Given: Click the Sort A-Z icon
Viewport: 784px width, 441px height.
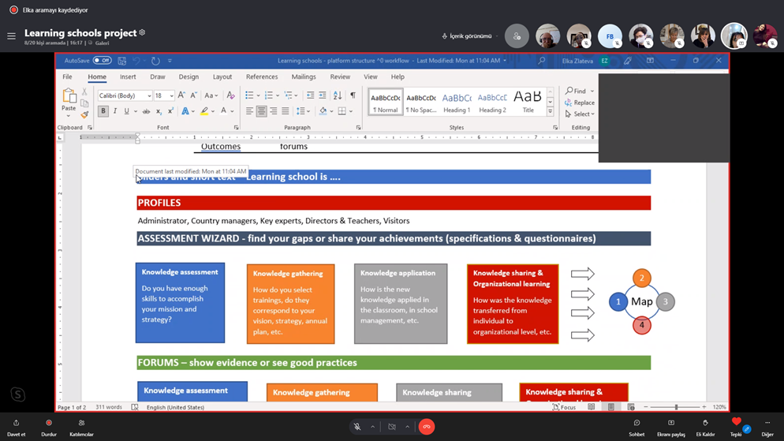Looking at the screenshot, I should click(x=338, y=95).
